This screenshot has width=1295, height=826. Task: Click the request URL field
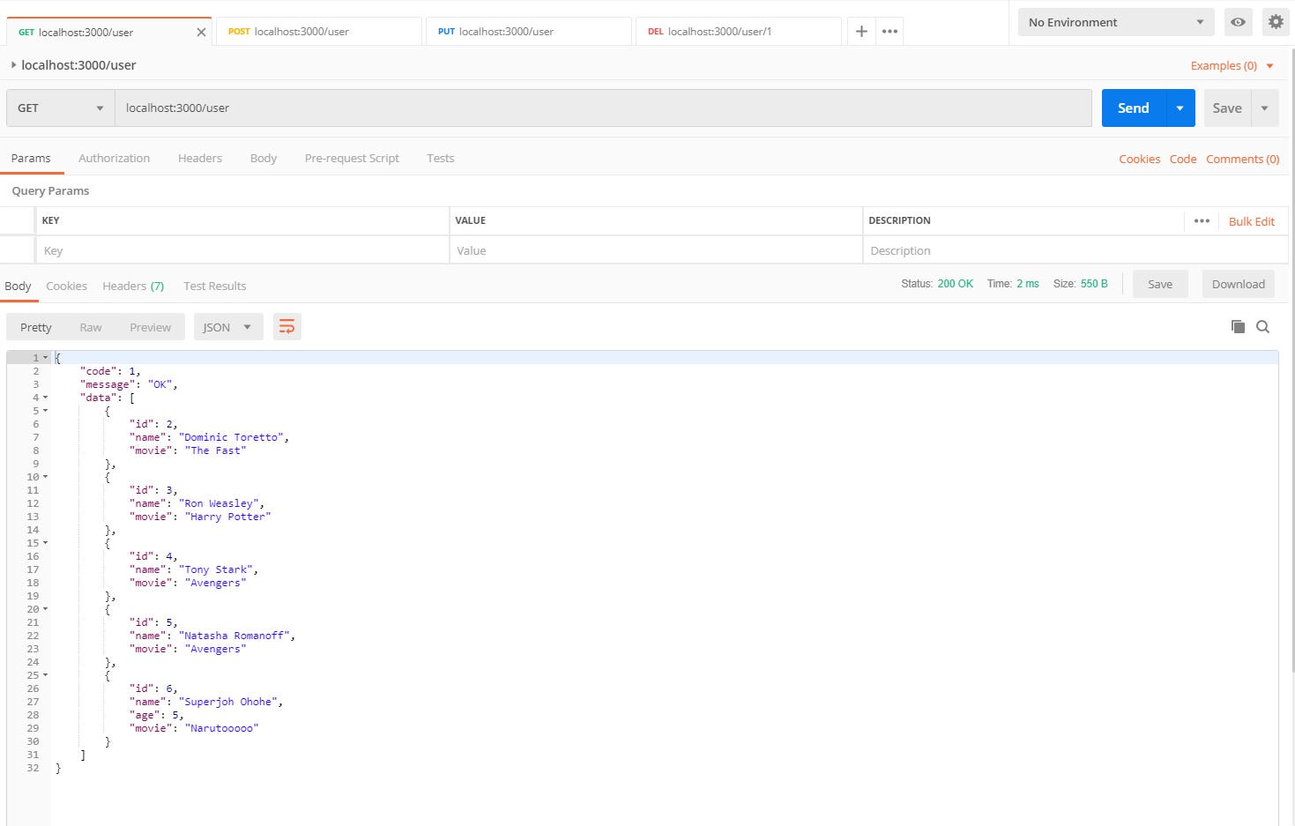click(x=604, y=108)
